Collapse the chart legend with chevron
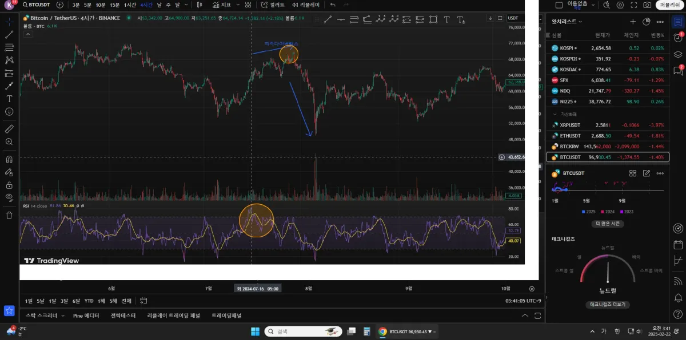The height and width of the screenshot is (340, 686). pos(27,34)
